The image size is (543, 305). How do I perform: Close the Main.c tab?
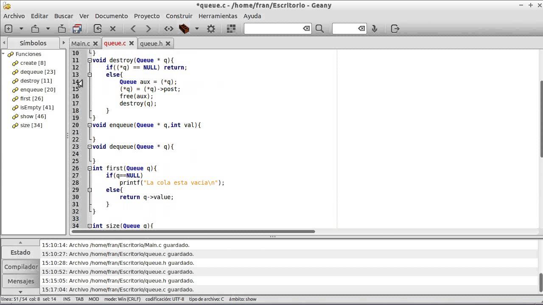pyautogui.click(x=95, y=43)
